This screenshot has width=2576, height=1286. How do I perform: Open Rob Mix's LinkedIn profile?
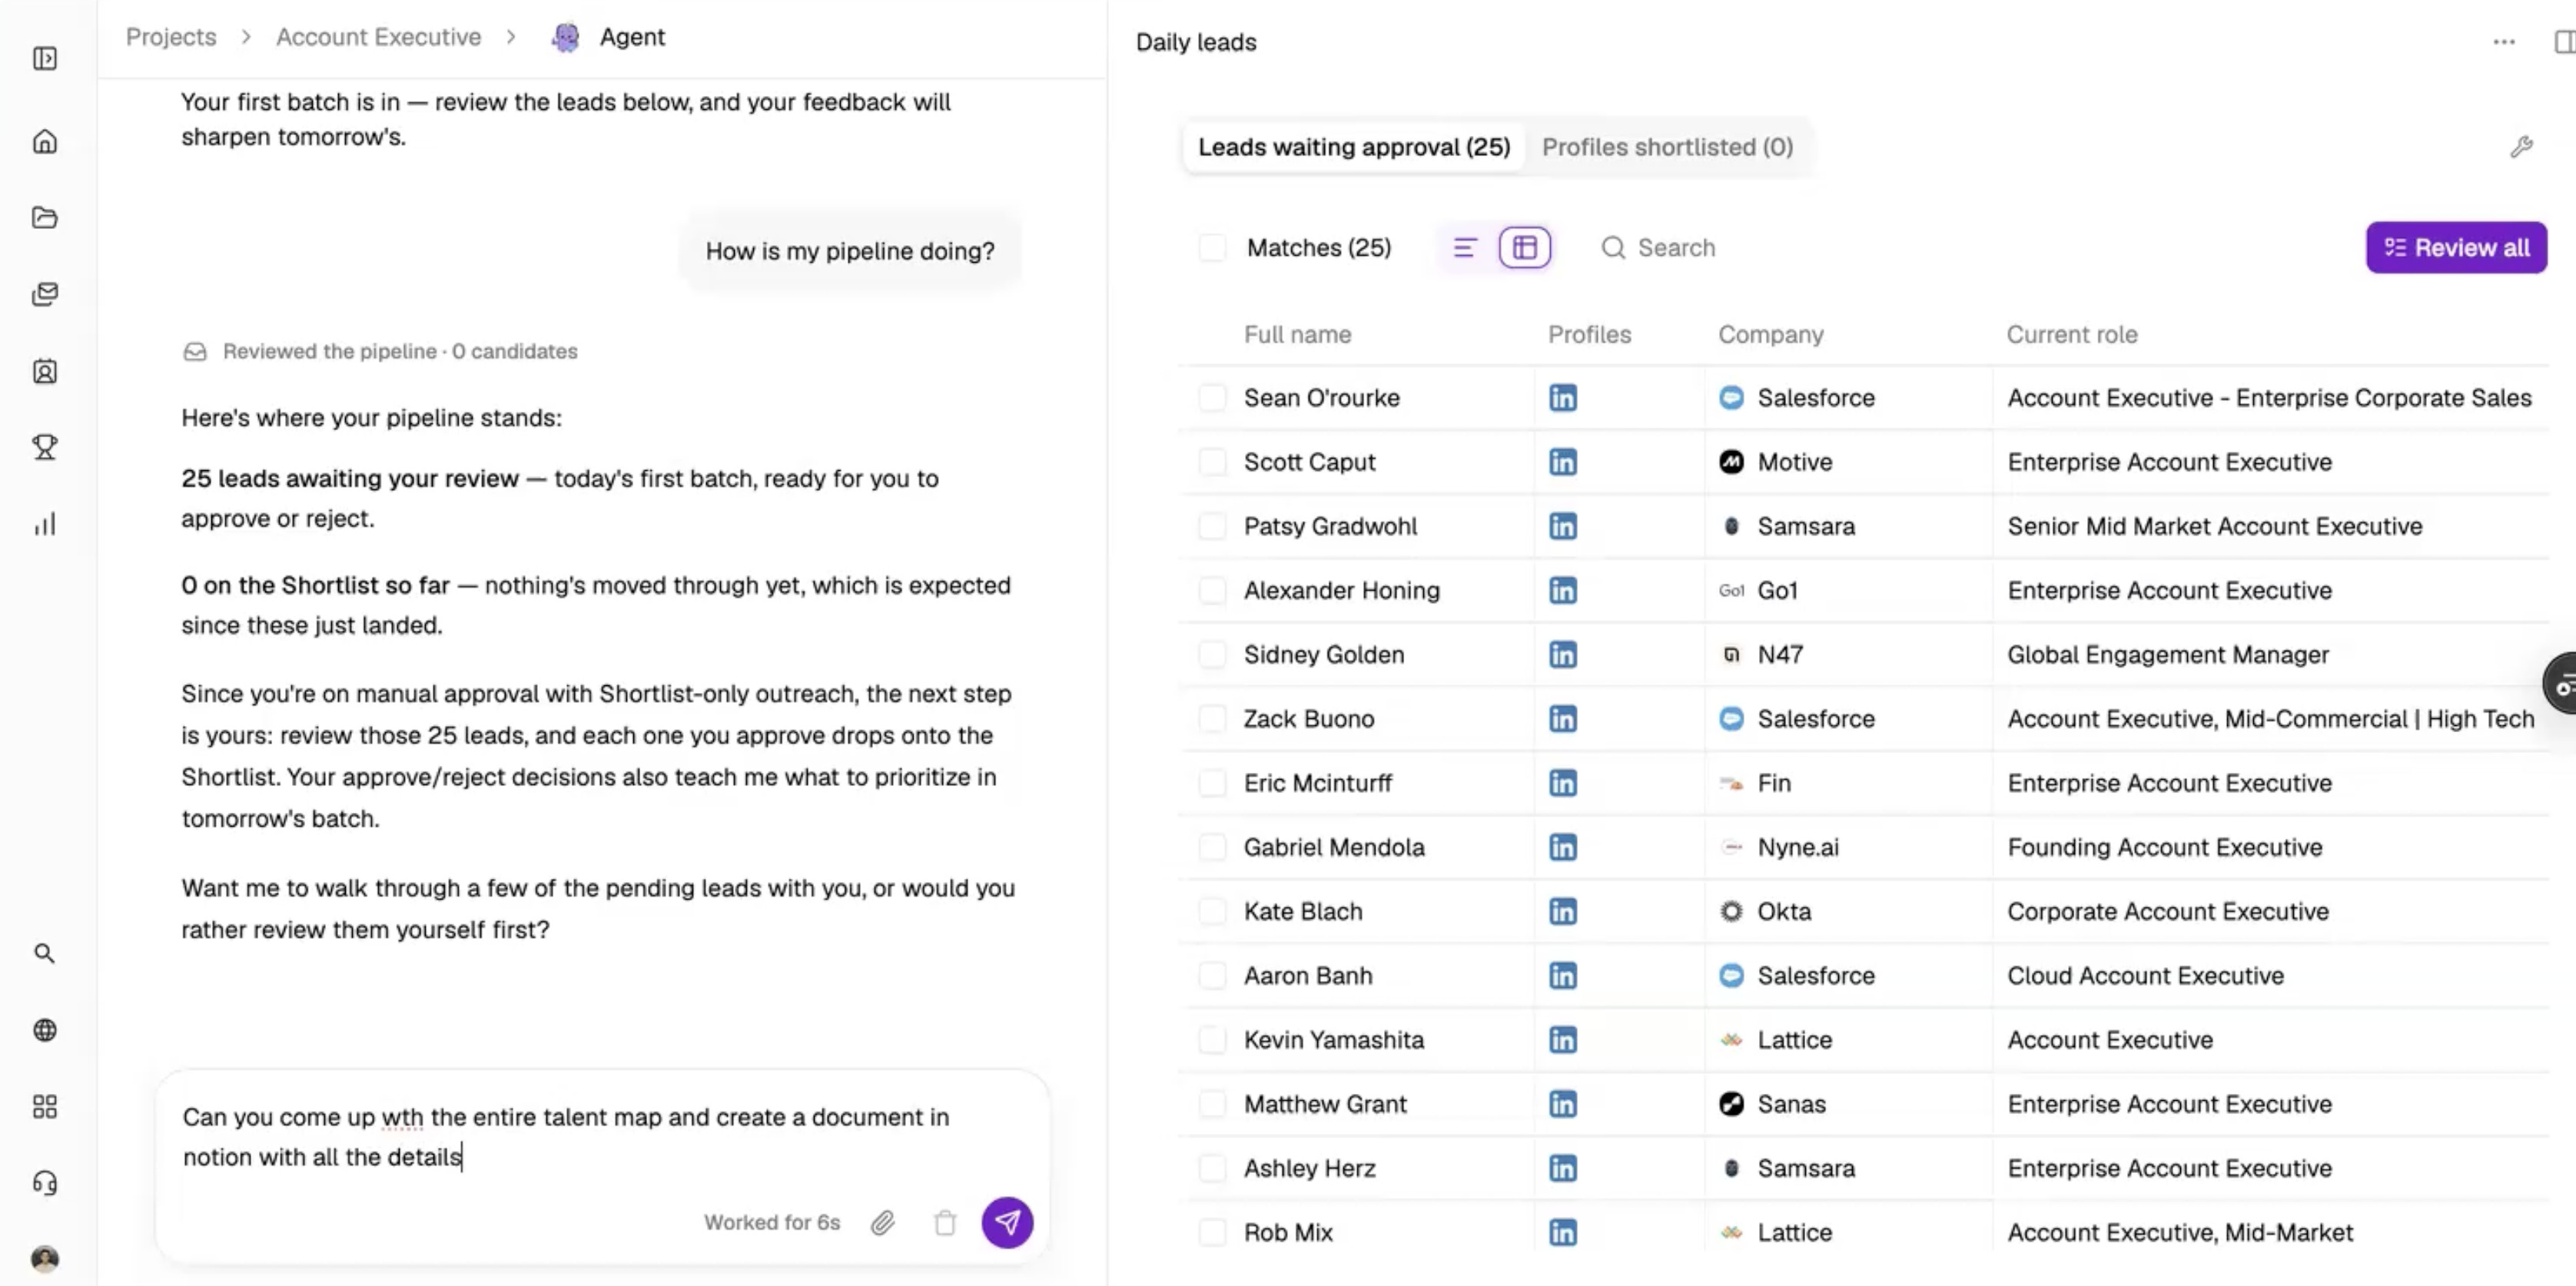pos(1563,1232)
